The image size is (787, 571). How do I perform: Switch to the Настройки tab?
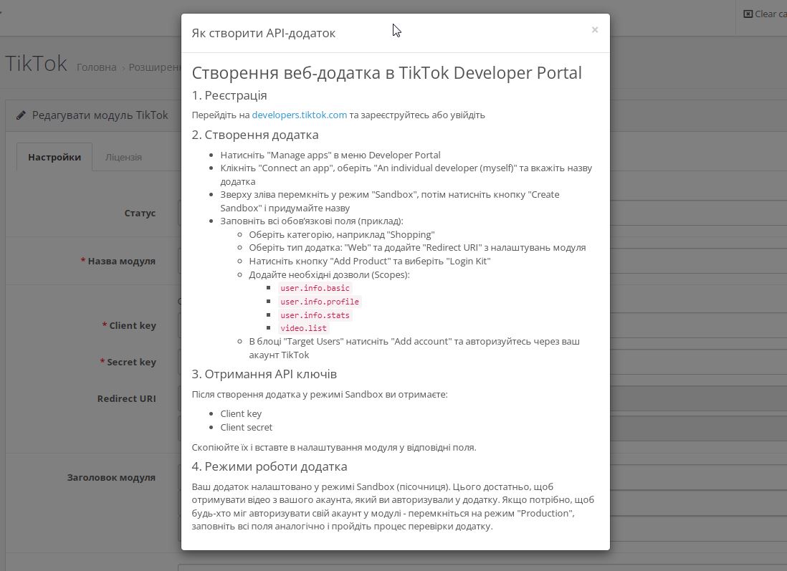54,157
